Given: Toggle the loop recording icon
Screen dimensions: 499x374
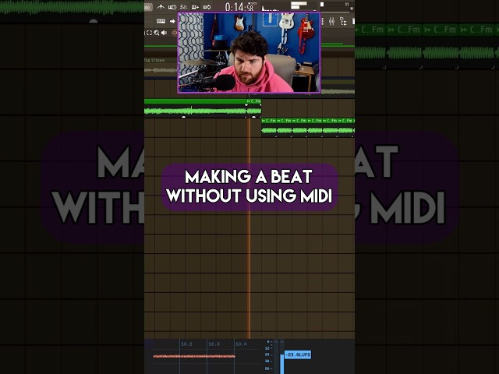Looking at the screenshot, I should coord(207,7).
